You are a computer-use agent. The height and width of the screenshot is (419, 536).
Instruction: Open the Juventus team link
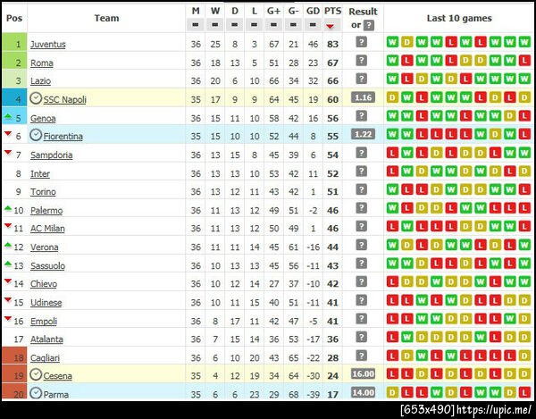coord(47,44)
